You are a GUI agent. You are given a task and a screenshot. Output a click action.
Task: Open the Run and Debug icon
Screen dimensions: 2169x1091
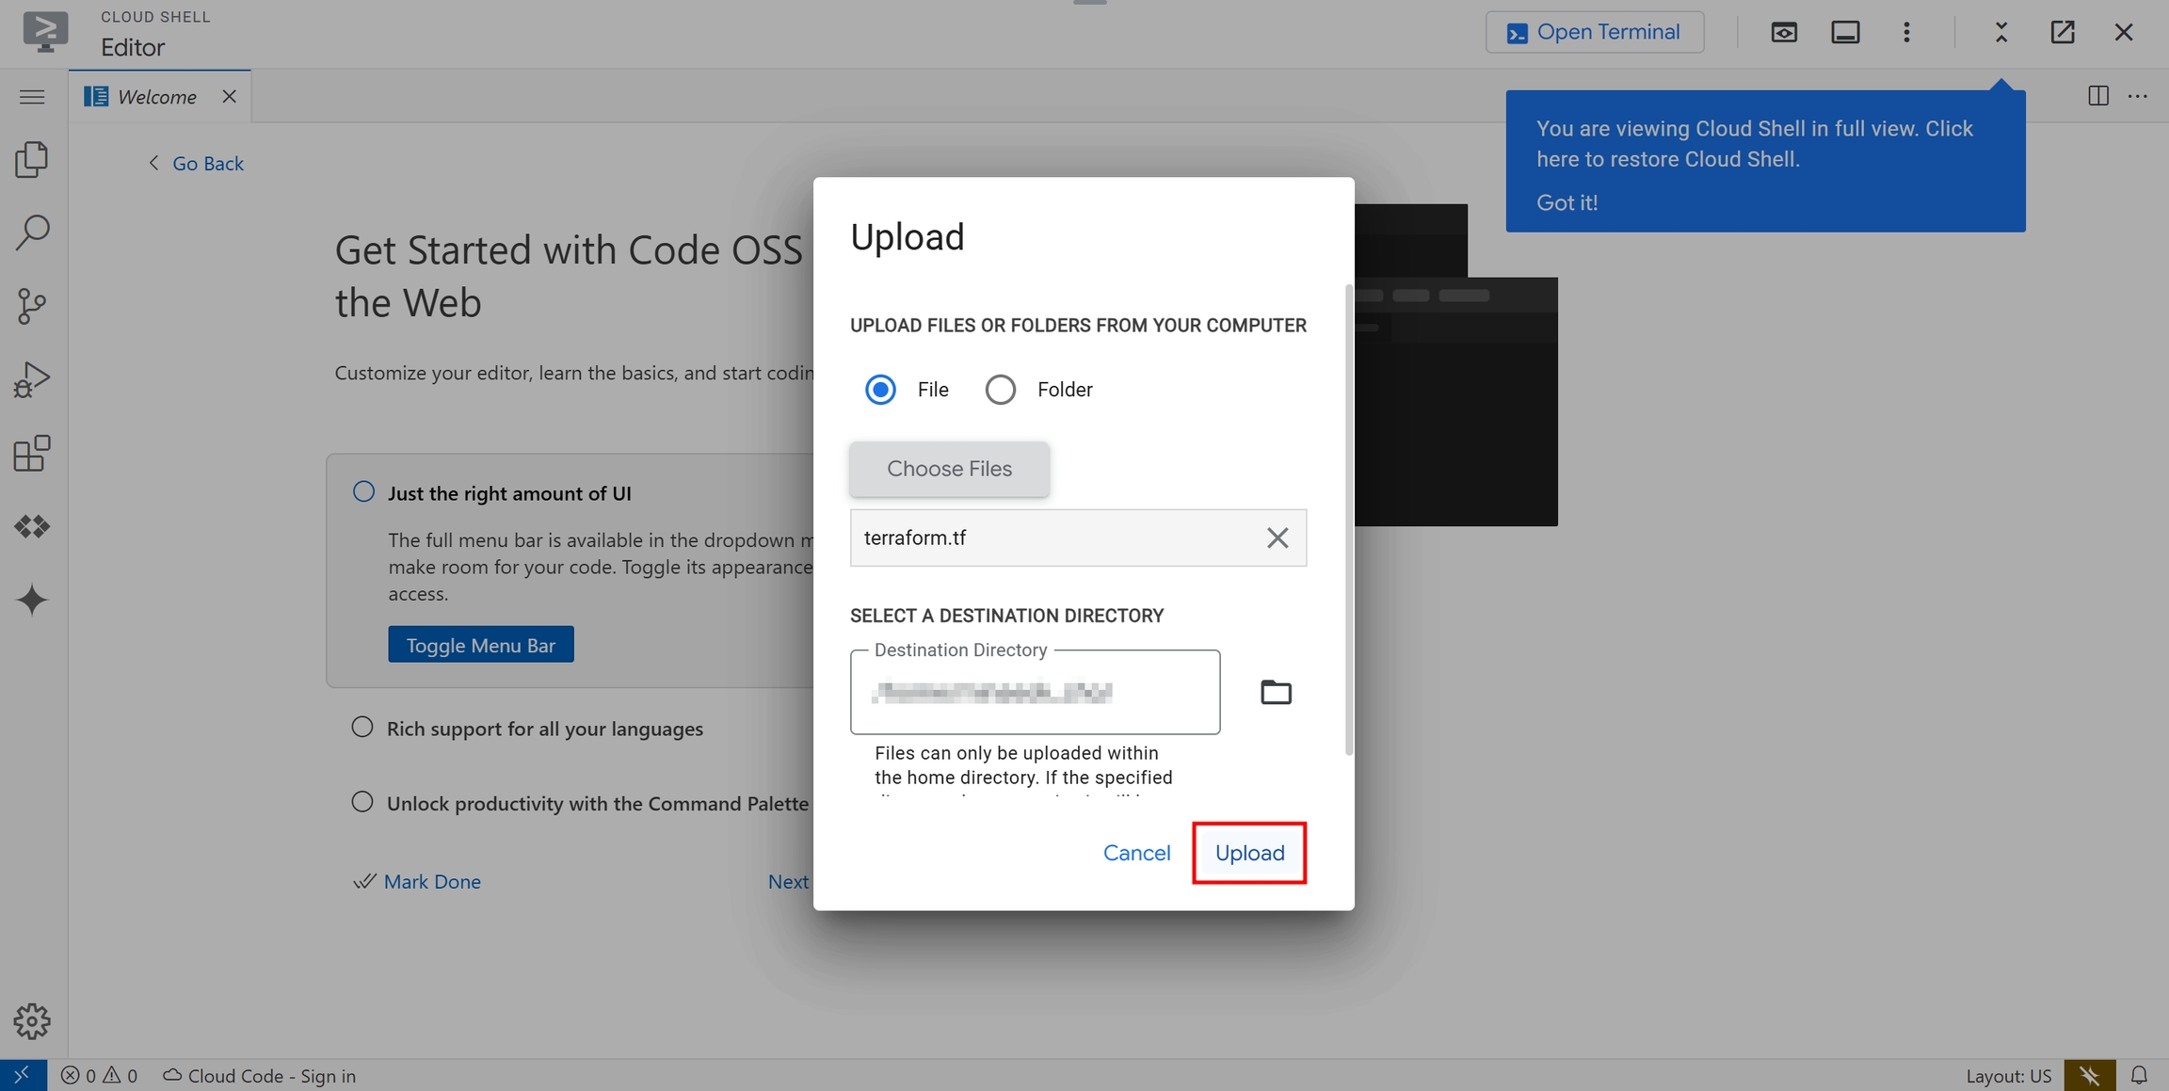click(x=32, y=380)
